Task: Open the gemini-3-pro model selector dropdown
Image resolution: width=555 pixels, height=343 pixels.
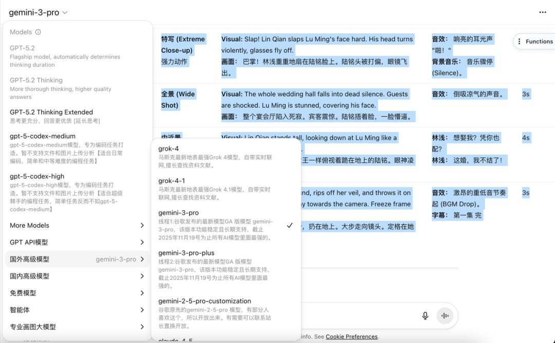Action: (x=38, y=12)
